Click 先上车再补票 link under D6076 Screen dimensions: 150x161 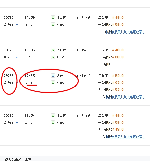(x=134, y=32)
